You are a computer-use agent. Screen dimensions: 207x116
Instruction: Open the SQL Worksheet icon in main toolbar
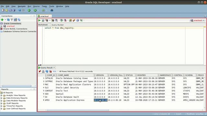tap(43, 10)
